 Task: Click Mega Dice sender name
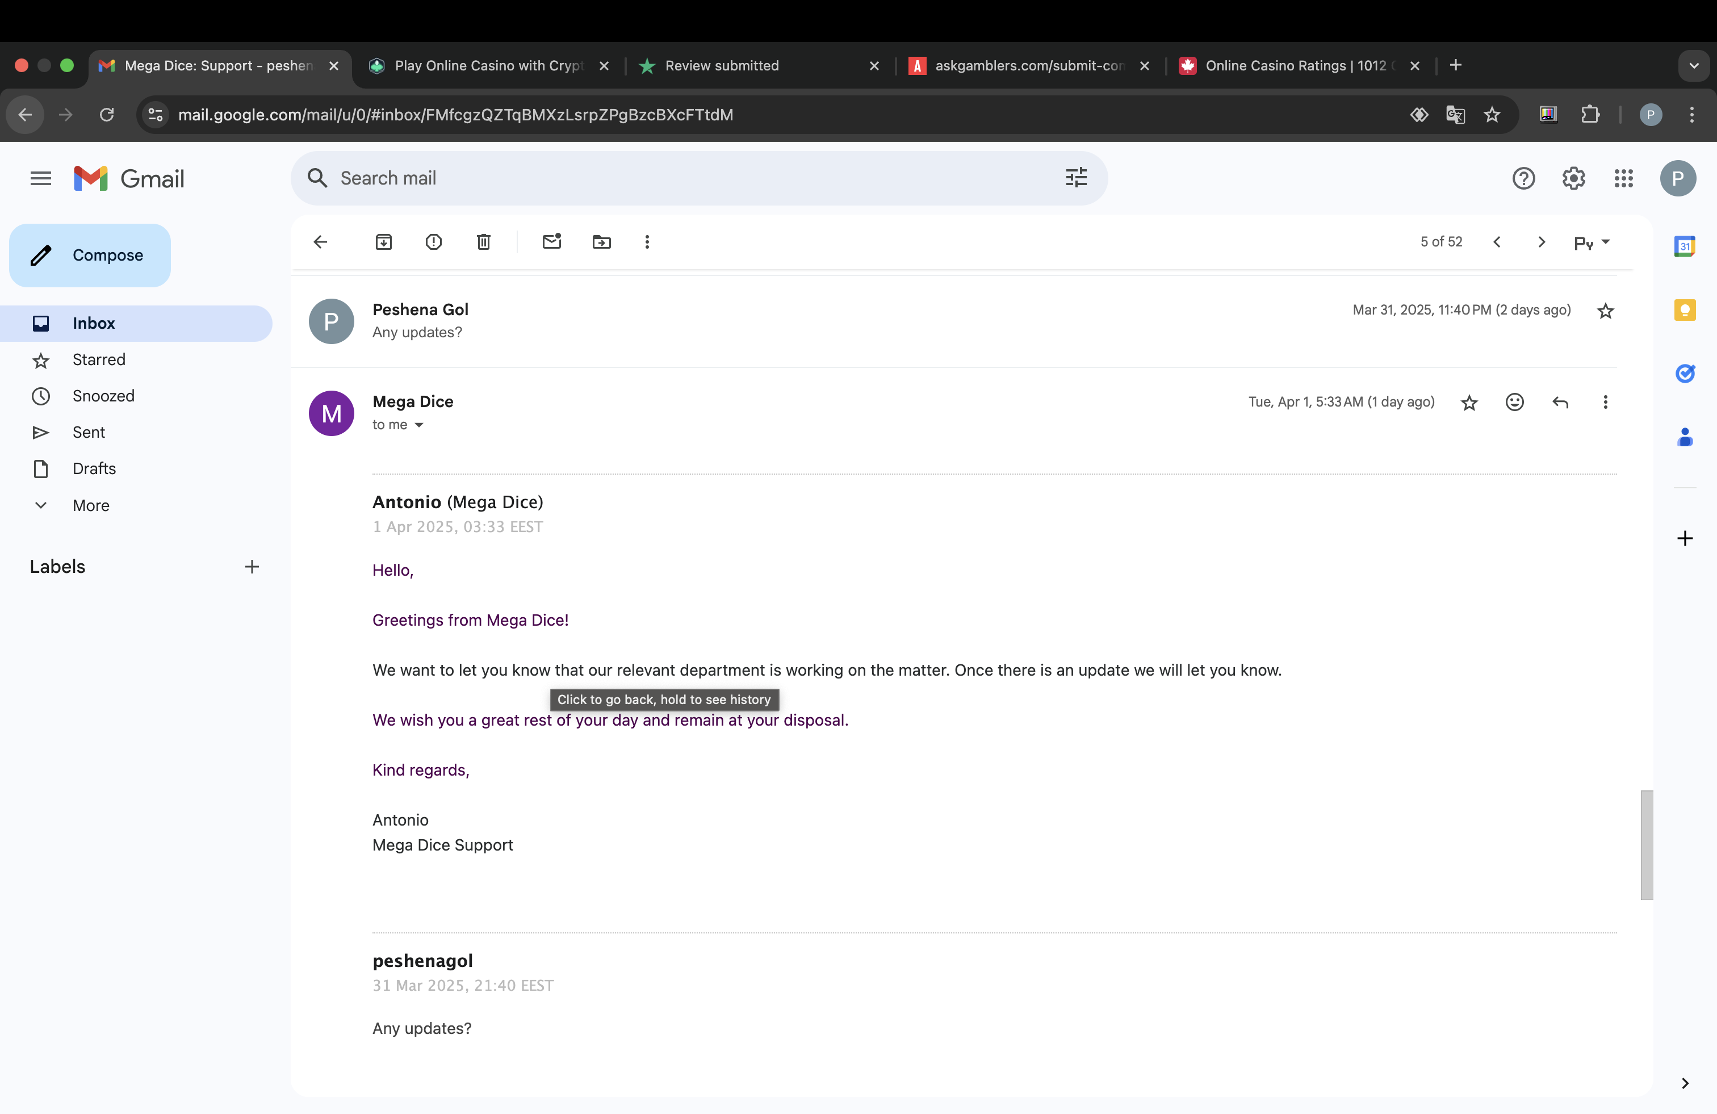coord(413,401)
